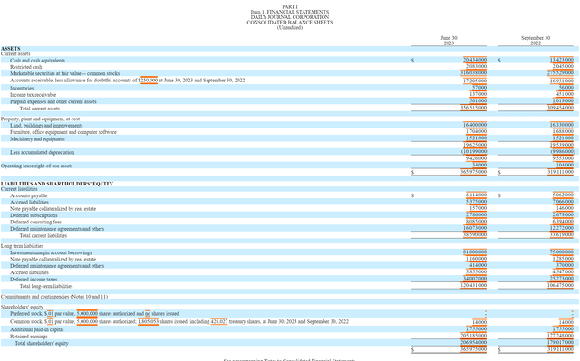This screenshot has width=580, height=361.
Task: Click the 316,038,000 marketable securities value
Action: click(x=473, y=73)
